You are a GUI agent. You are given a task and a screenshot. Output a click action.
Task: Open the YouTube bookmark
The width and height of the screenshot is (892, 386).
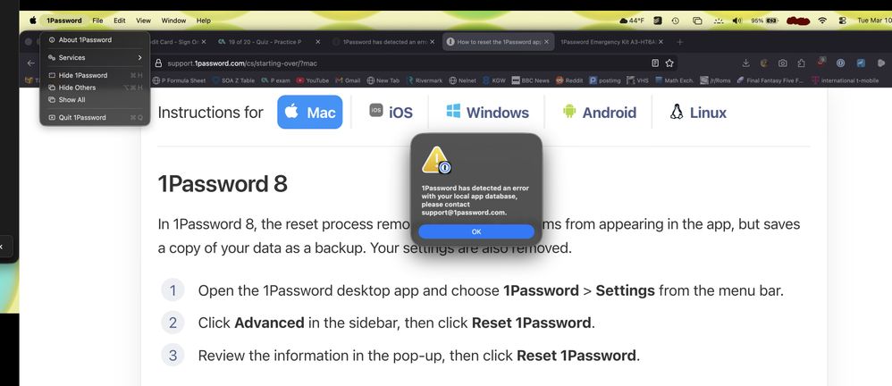tap(312, 80)
